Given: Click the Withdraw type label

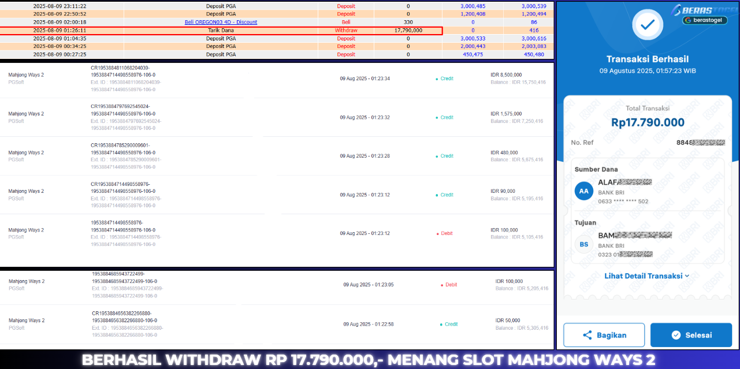Looking at the screenshot, I should (346, 30).
